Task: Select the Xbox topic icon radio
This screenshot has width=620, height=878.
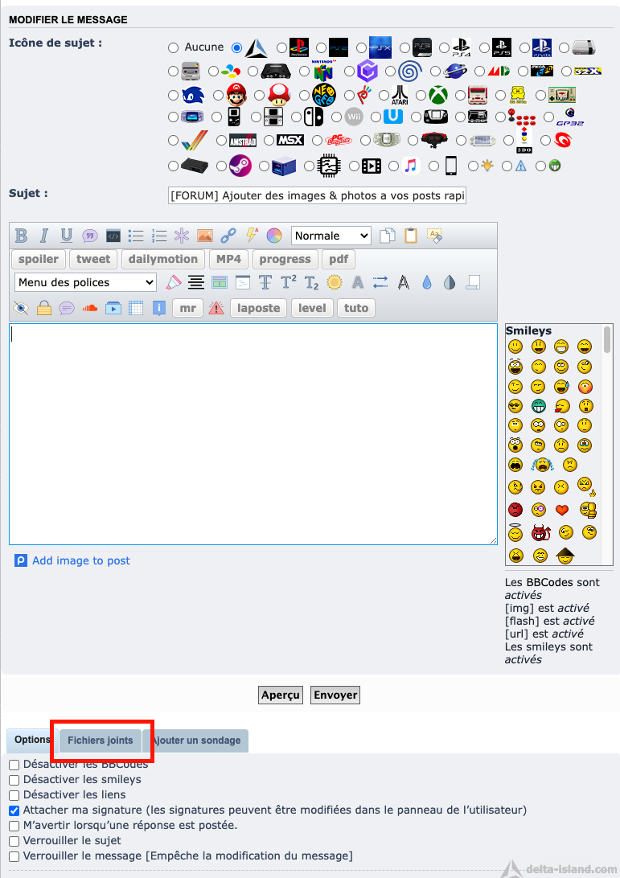Action: [x=421, y=96]
